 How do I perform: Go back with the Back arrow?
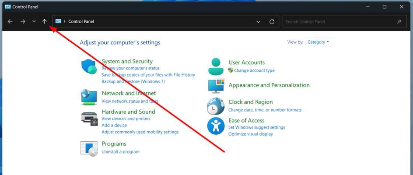(x=10, y=21)
